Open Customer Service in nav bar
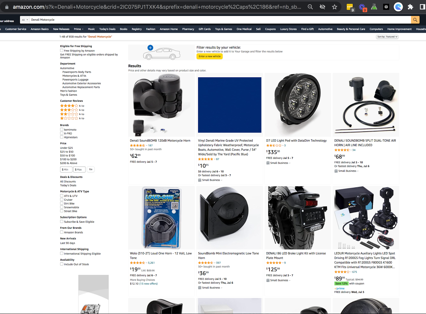 click(16, 29)
